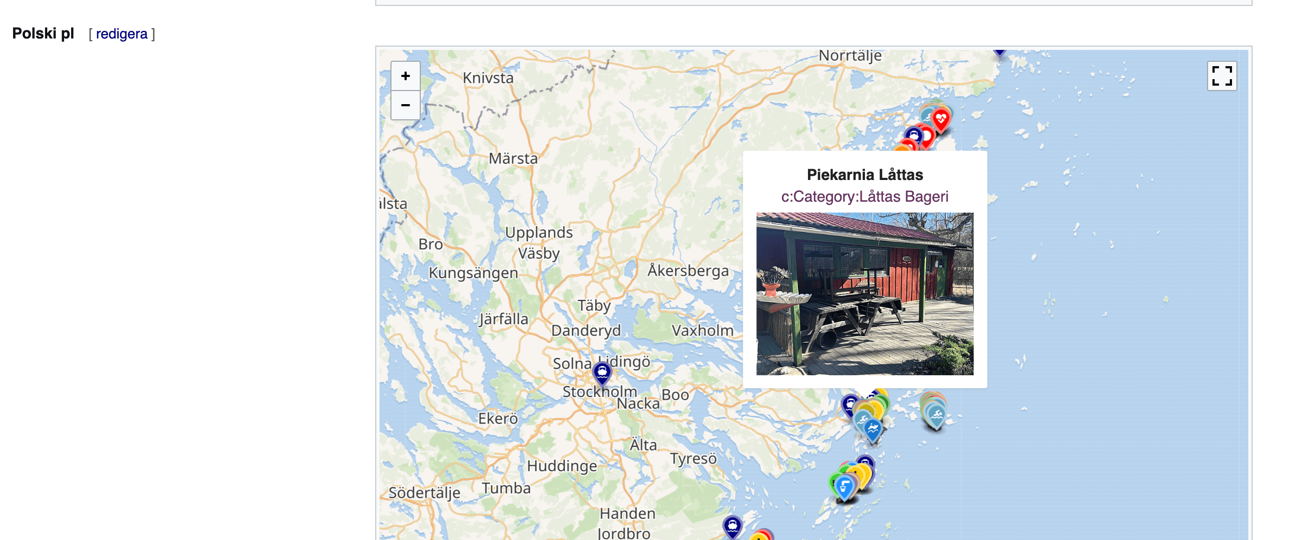
Task: Click the Piekarnia Låttas popup title
Action: [x=864, y=175]
